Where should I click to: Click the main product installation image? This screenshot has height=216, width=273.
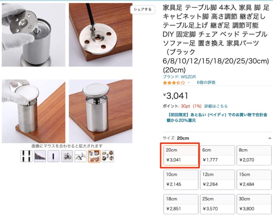click(x=67, y=73)
